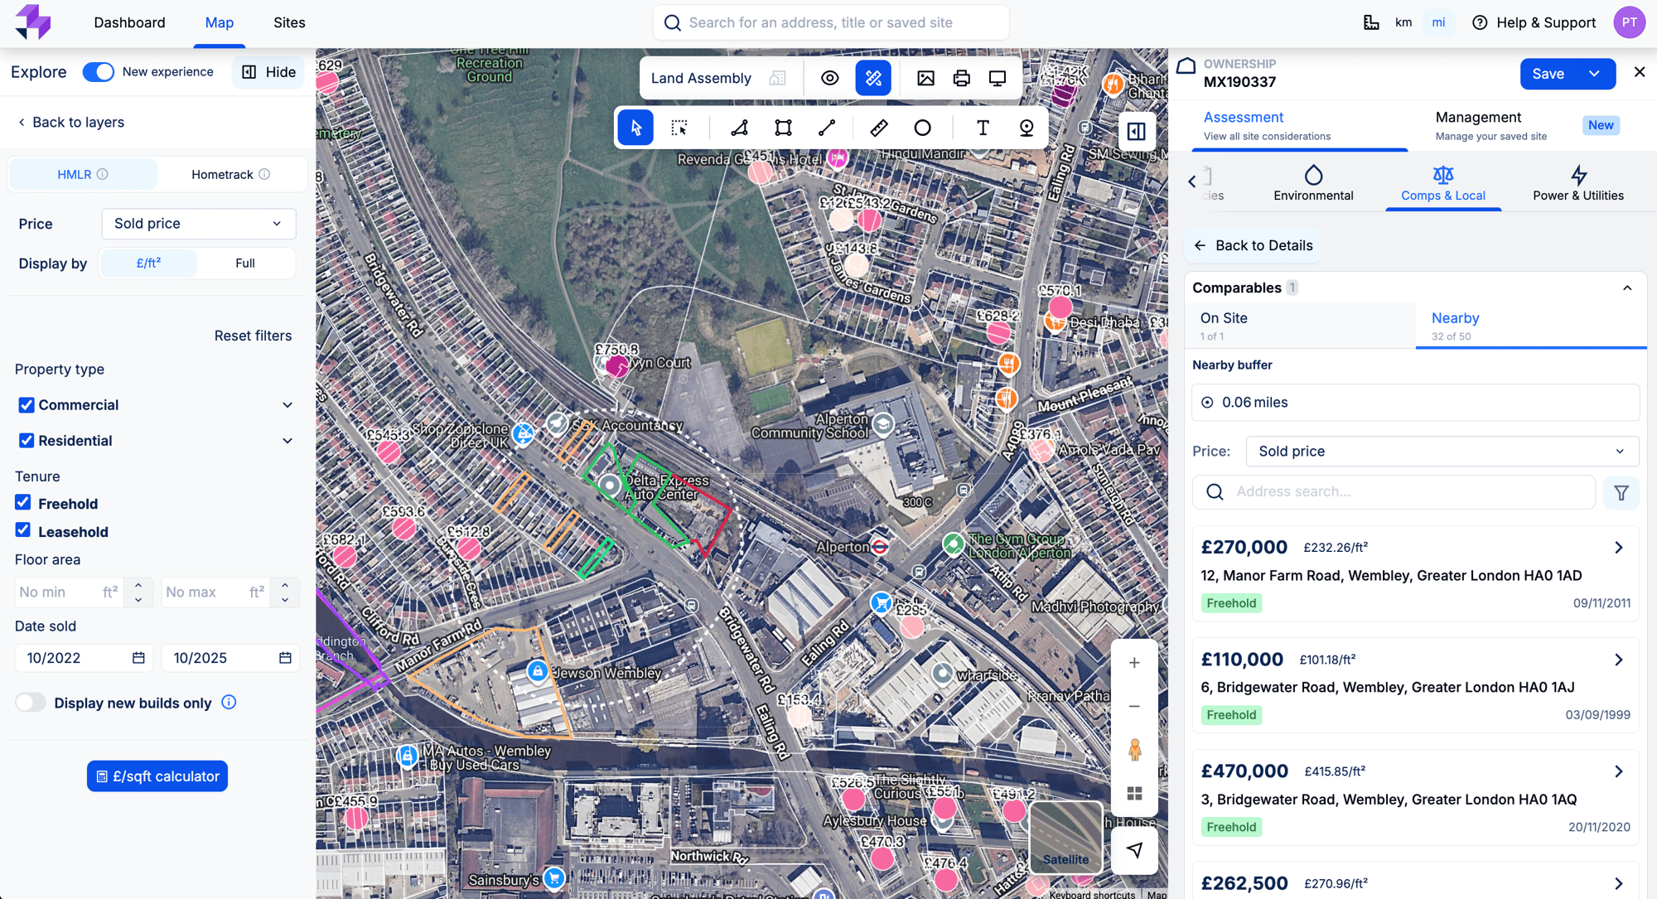Click Reset filters link
Viewport: 1657px width, 899px height.
[x=253, y=336]
